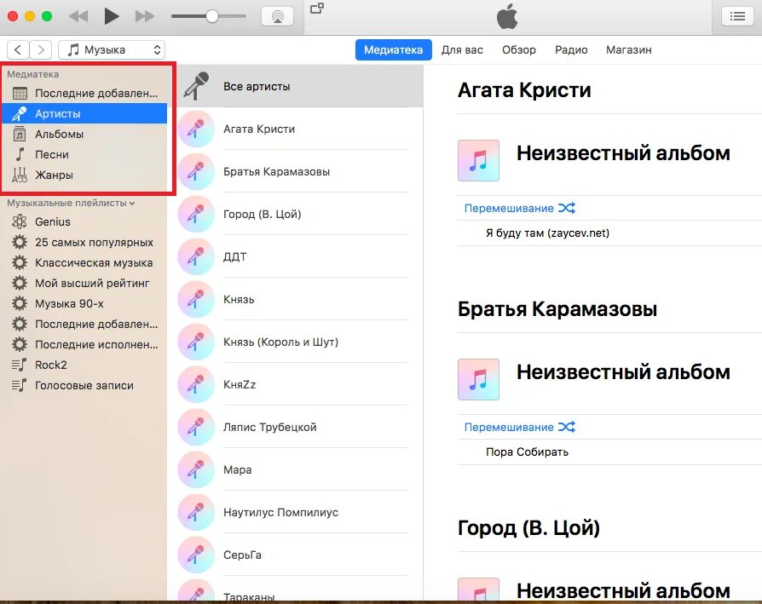Open the Магазин tab
This screenshot has height=604, width=762.
[629, 50]
